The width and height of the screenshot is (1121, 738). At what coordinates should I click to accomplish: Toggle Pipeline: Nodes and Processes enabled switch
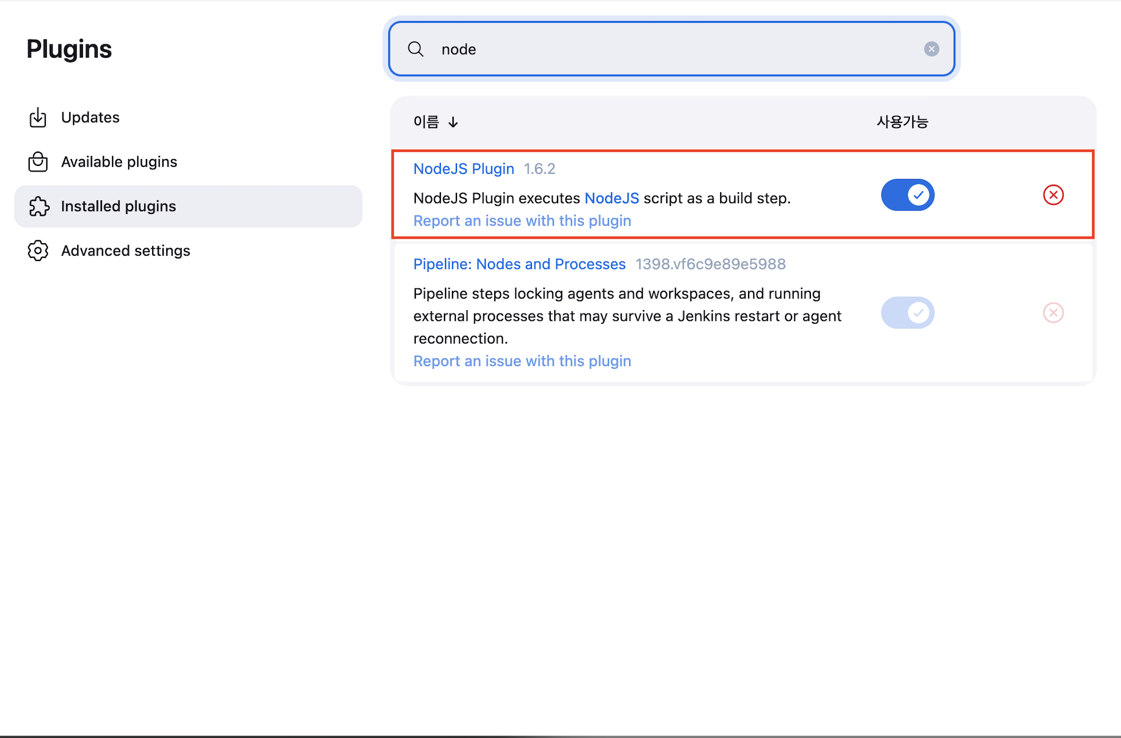coord(908,312)
